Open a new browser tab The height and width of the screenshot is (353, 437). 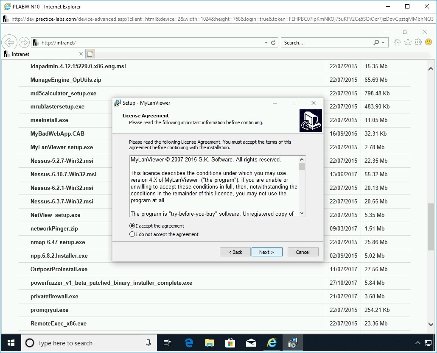[x=90, y=54]
